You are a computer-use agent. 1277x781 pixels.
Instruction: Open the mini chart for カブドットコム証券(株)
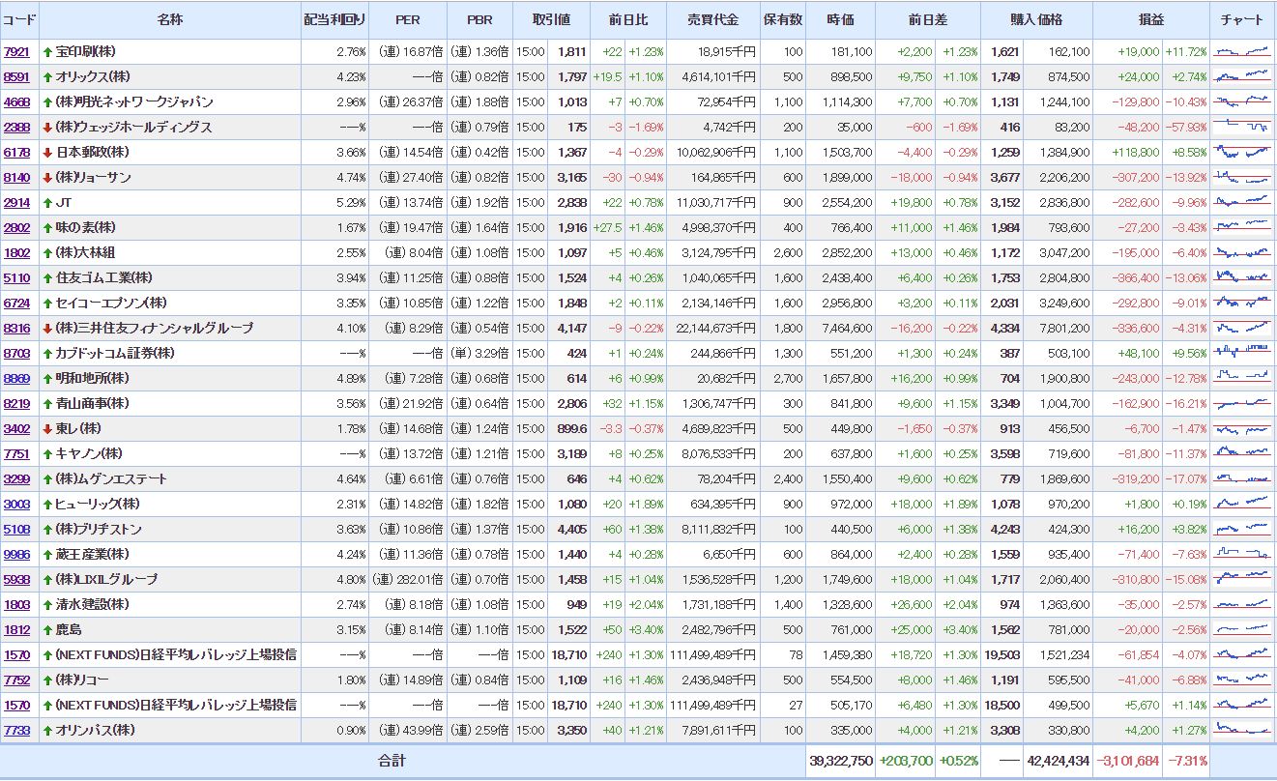point(1242,353)
